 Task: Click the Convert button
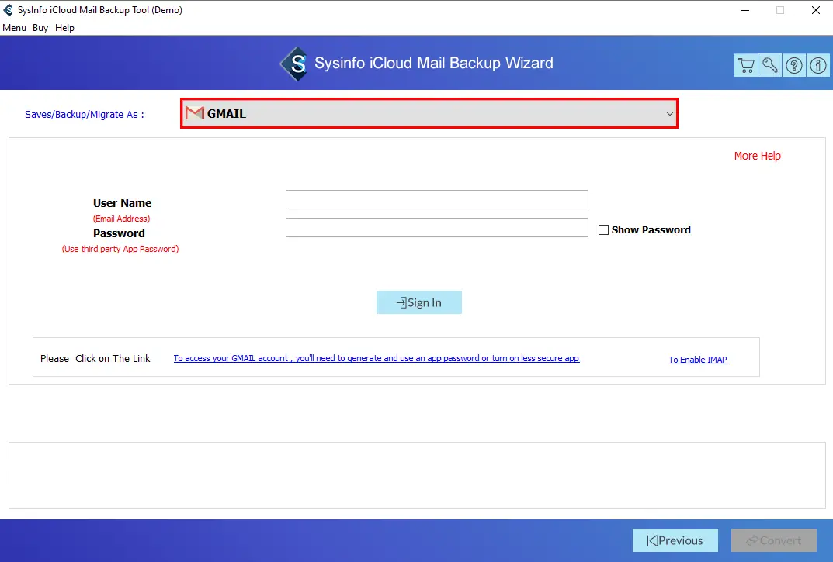pos(774,540)
